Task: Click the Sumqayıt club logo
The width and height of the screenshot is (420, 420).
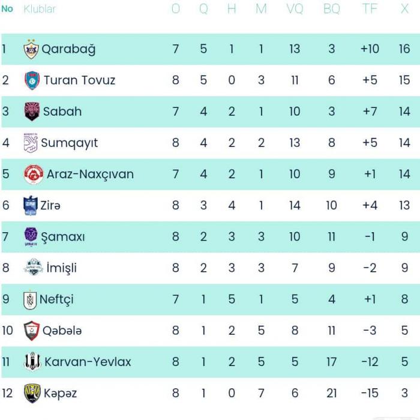Action: (30, 143)
